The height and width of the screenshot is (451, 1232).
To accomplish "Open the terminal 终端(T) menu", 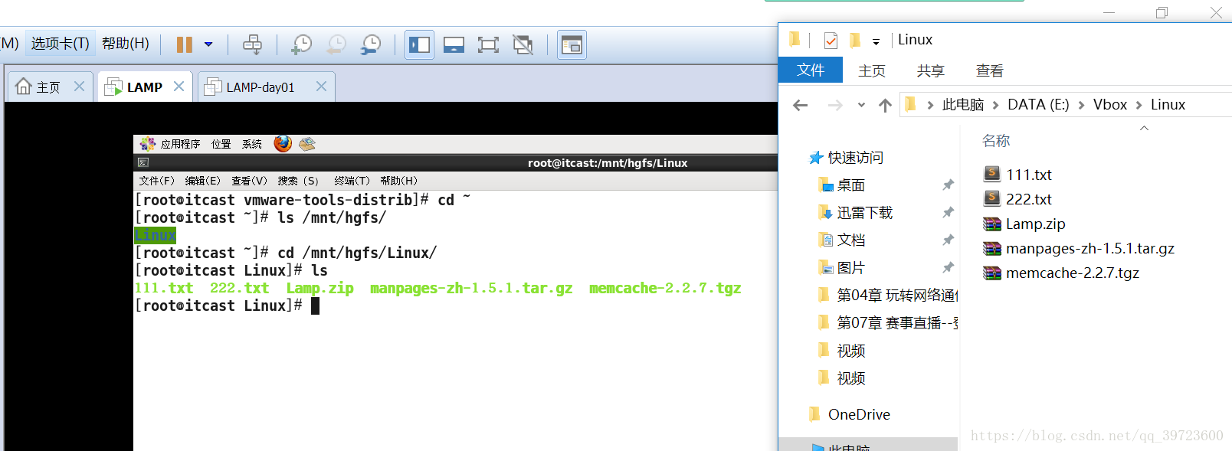I will pyautogui.click(x=352, y=181).
